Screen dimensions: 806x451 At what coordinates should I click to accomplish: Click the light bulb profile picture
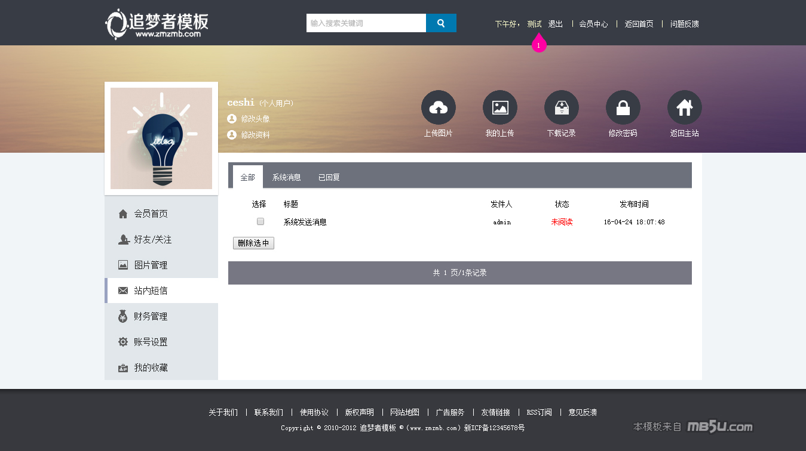pyautogui.click(x=161, y=138)
